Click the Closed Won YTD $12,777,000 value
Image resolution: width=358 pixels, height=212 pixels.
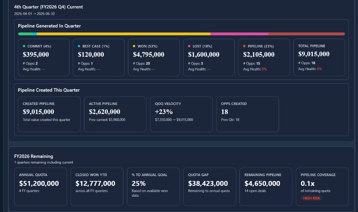pos(95,183)
